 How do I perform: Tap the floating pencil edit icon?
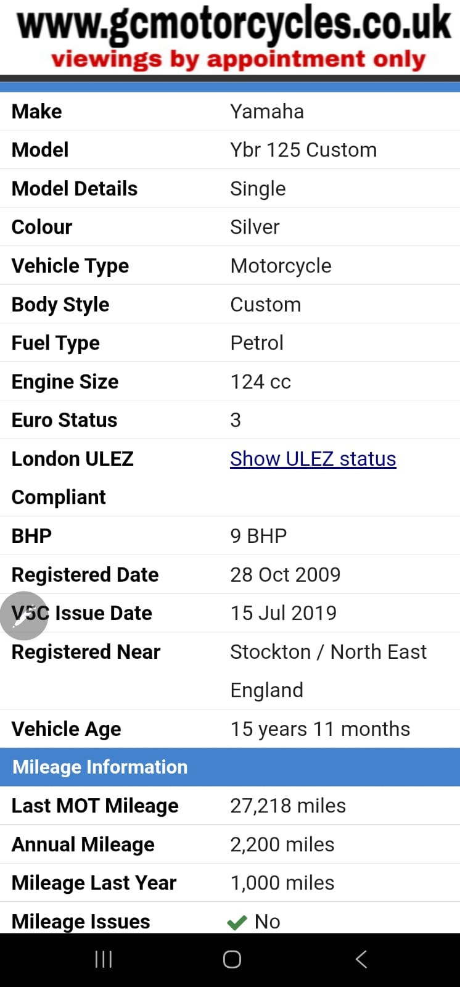(23, 616)
